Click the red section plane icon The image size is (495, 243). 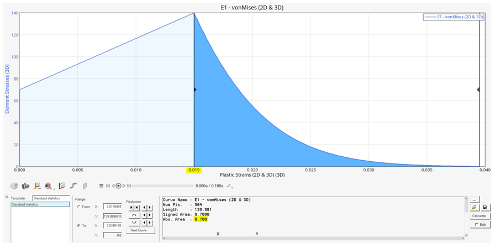(62, 186)
